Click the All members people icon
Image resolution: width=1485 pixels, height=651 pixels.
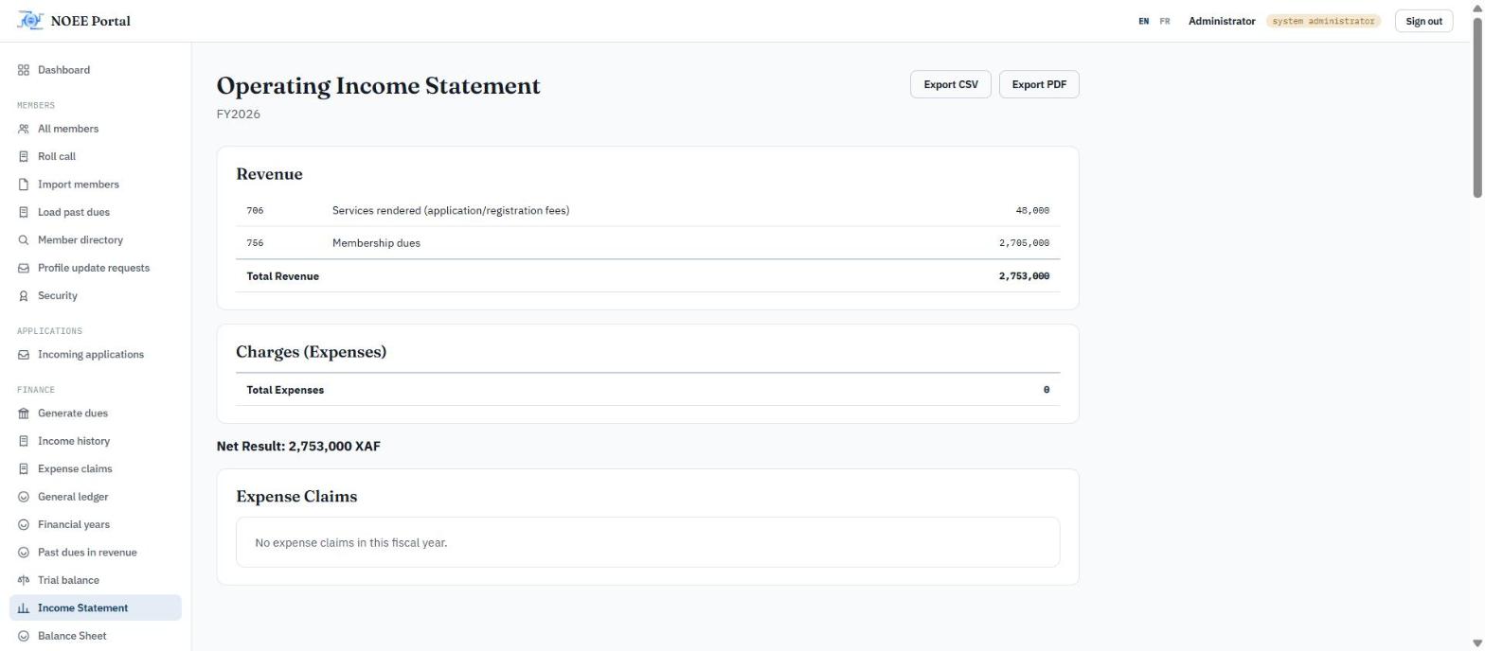click(24, 129)
